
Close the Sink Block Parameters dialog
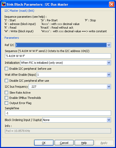112,4
